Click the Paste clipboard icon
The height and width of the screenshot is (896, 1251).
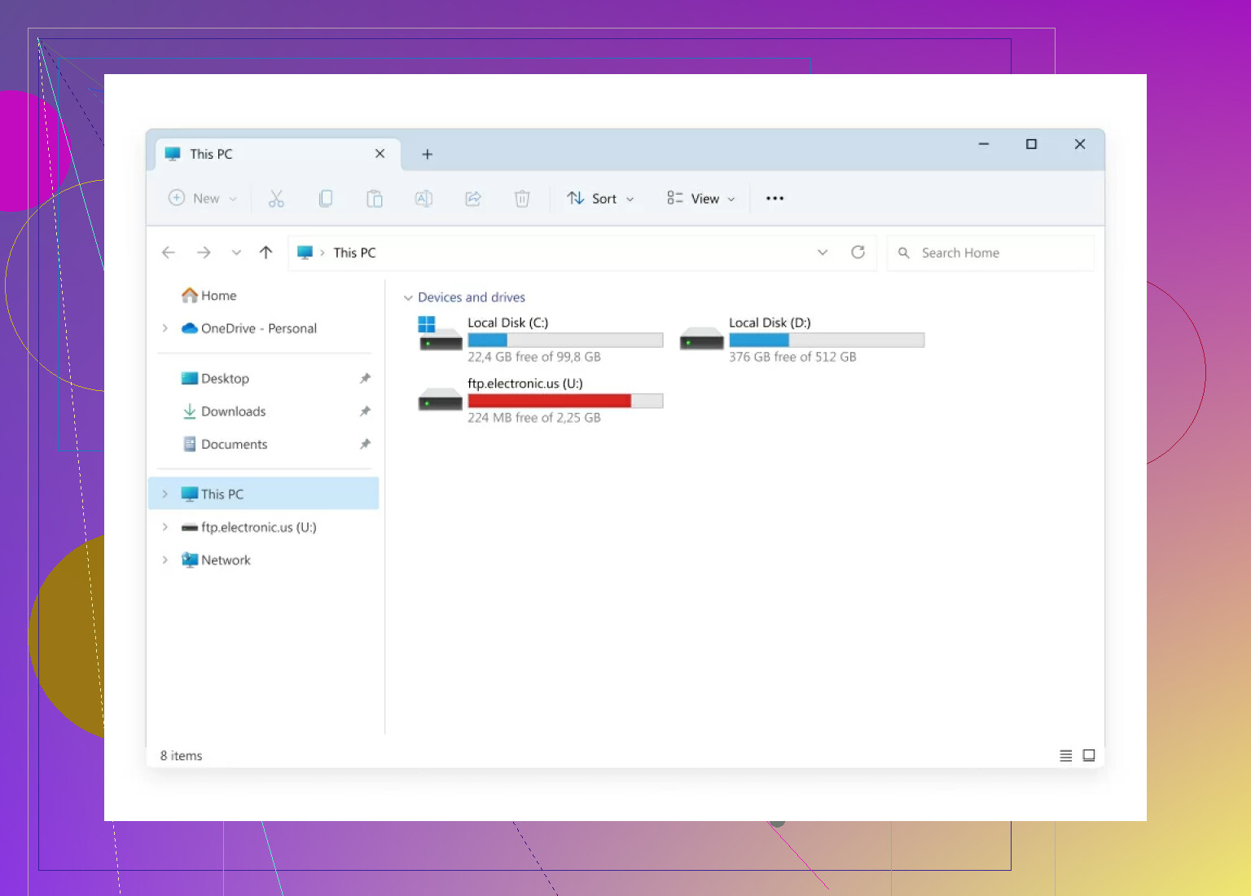pyautogui.click(x=375, y=198)
